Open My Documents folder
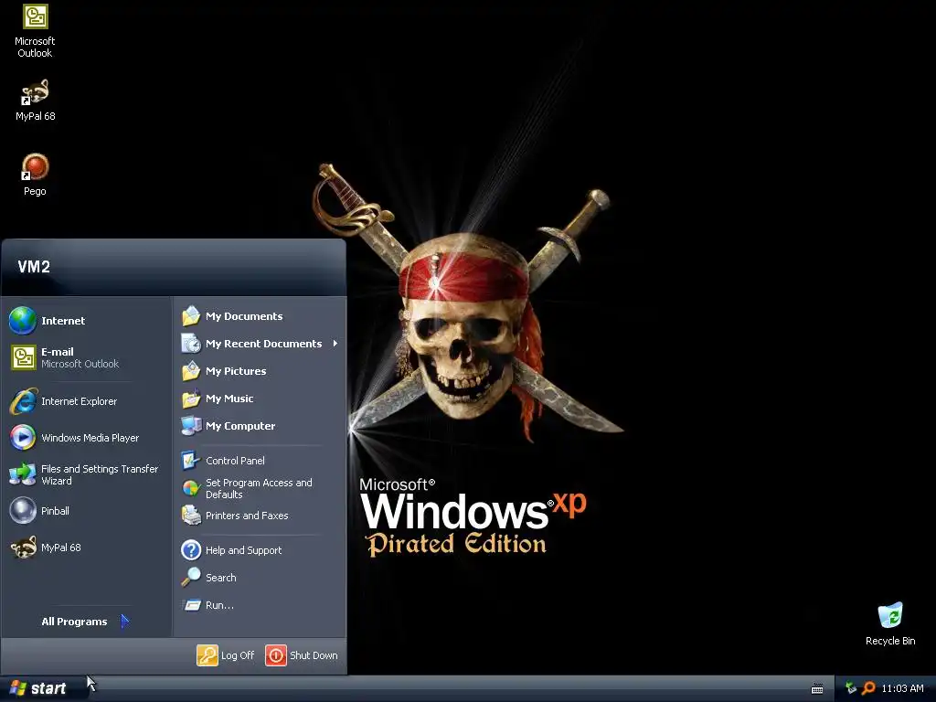The width and height of the screenshot is (936, 702). point(260,315)
